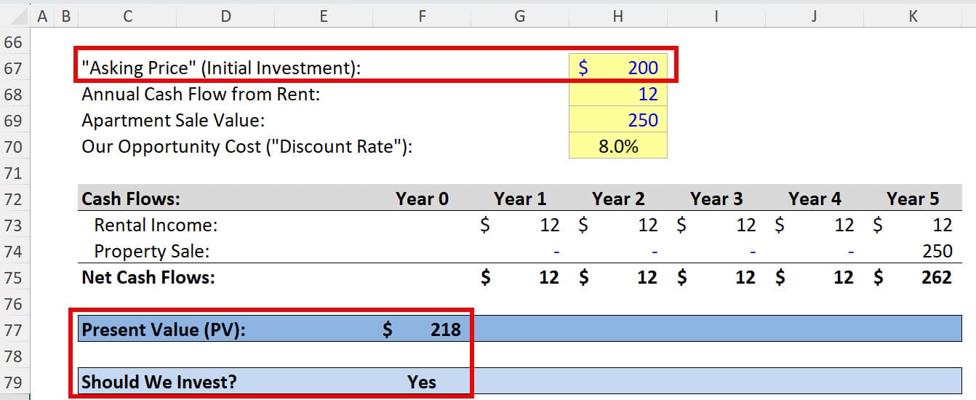Image resolution: width=976 pixels, height=400 pixels.
Task: Select column header E
Action: tap(324, 15)
